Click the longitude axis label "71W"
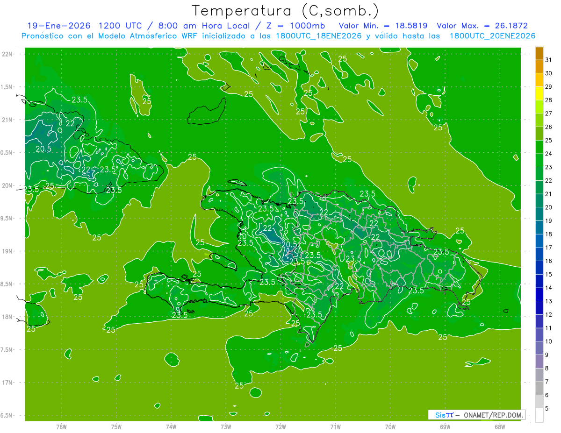Viewport: 561px width, 433px height. pyautogui.click(x=335, y=426)
